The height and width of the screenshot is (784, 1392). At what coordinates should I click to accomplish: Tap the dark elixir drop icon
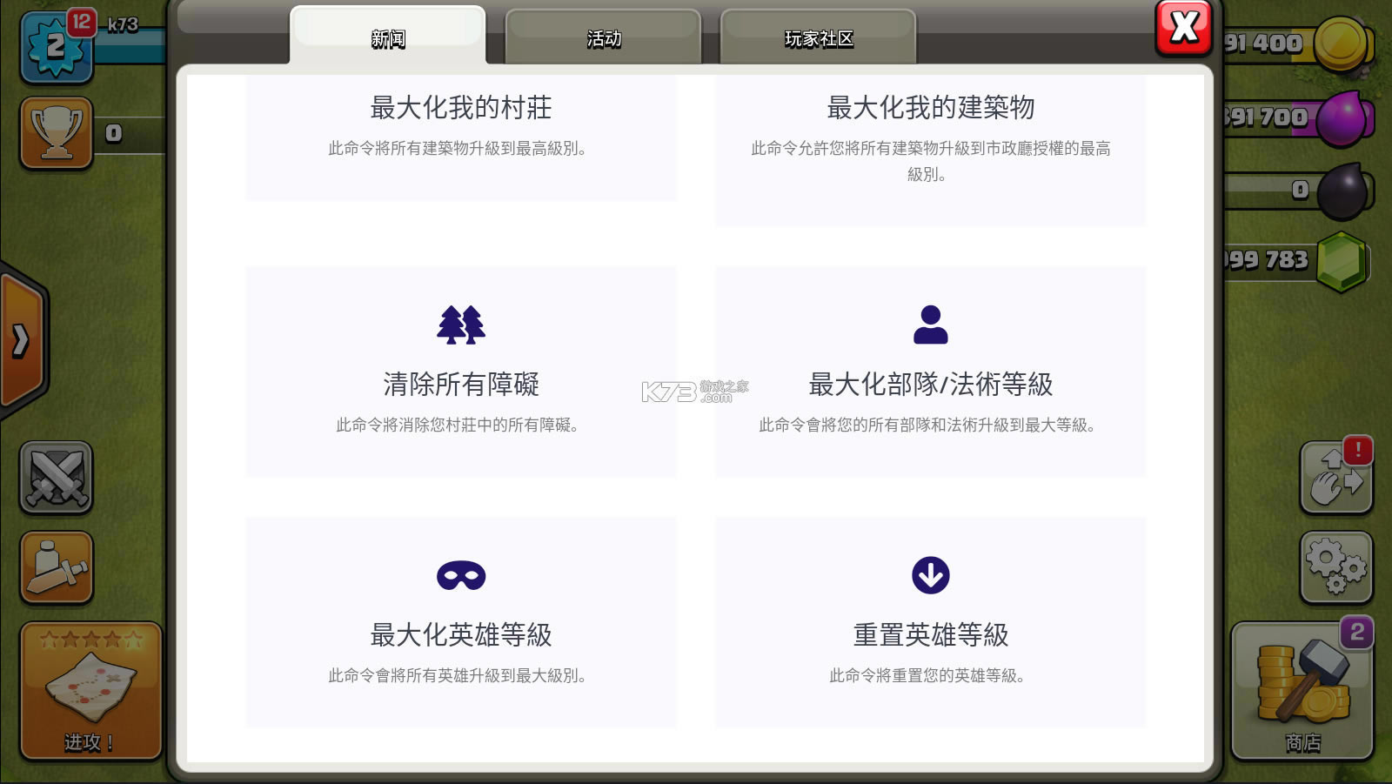coord(1342,191)
